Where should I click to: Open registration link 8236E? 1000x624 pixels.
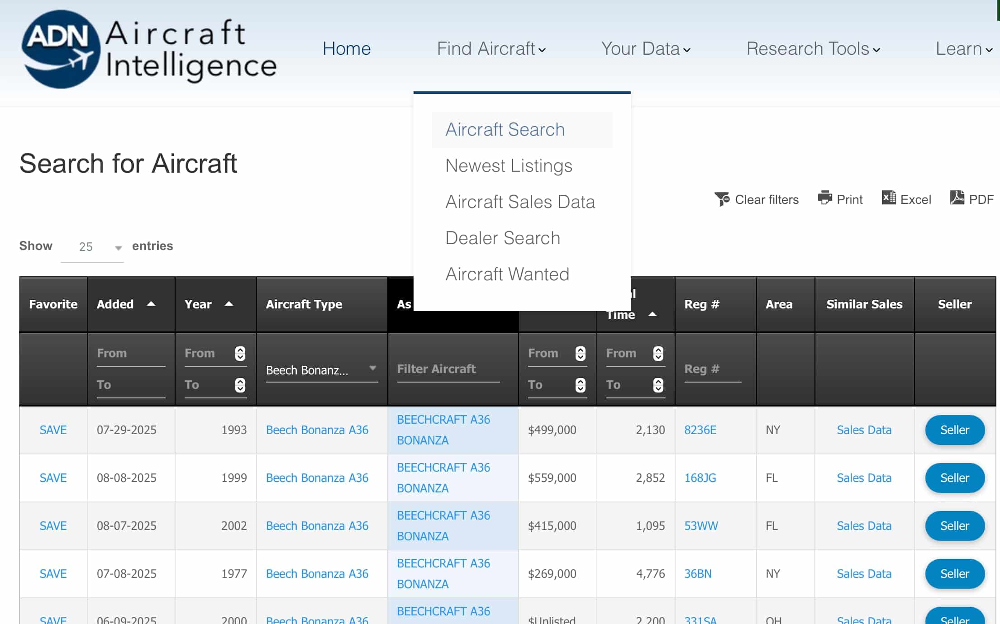click(x=700, y=430)
